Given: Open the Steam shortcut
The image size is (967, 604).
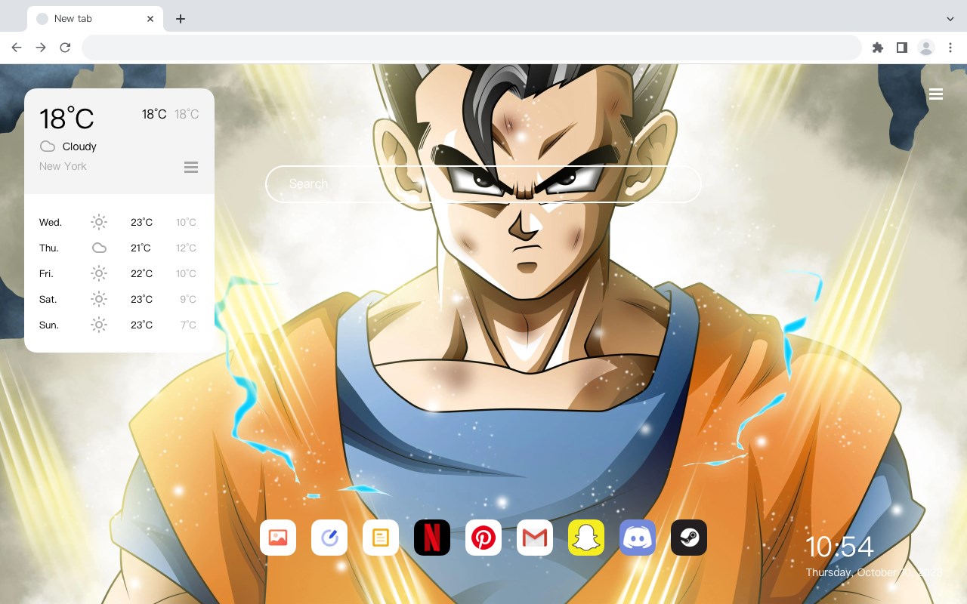Looking at the screenshot, I should click(689, 538).
